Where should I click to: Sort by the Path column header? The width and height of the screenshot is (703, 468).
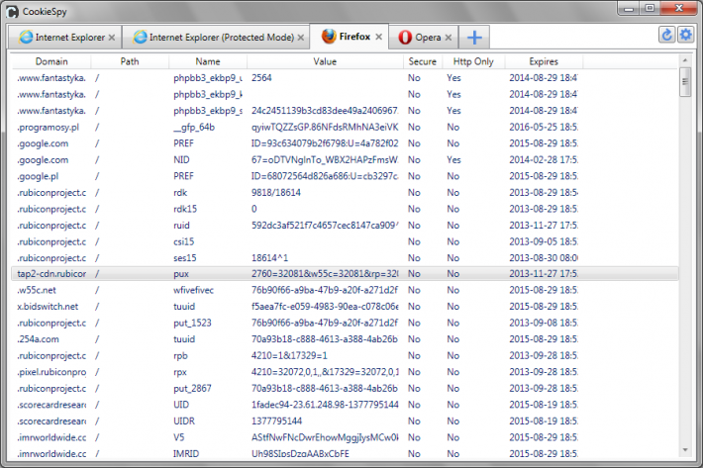click(x=130, y=61)
